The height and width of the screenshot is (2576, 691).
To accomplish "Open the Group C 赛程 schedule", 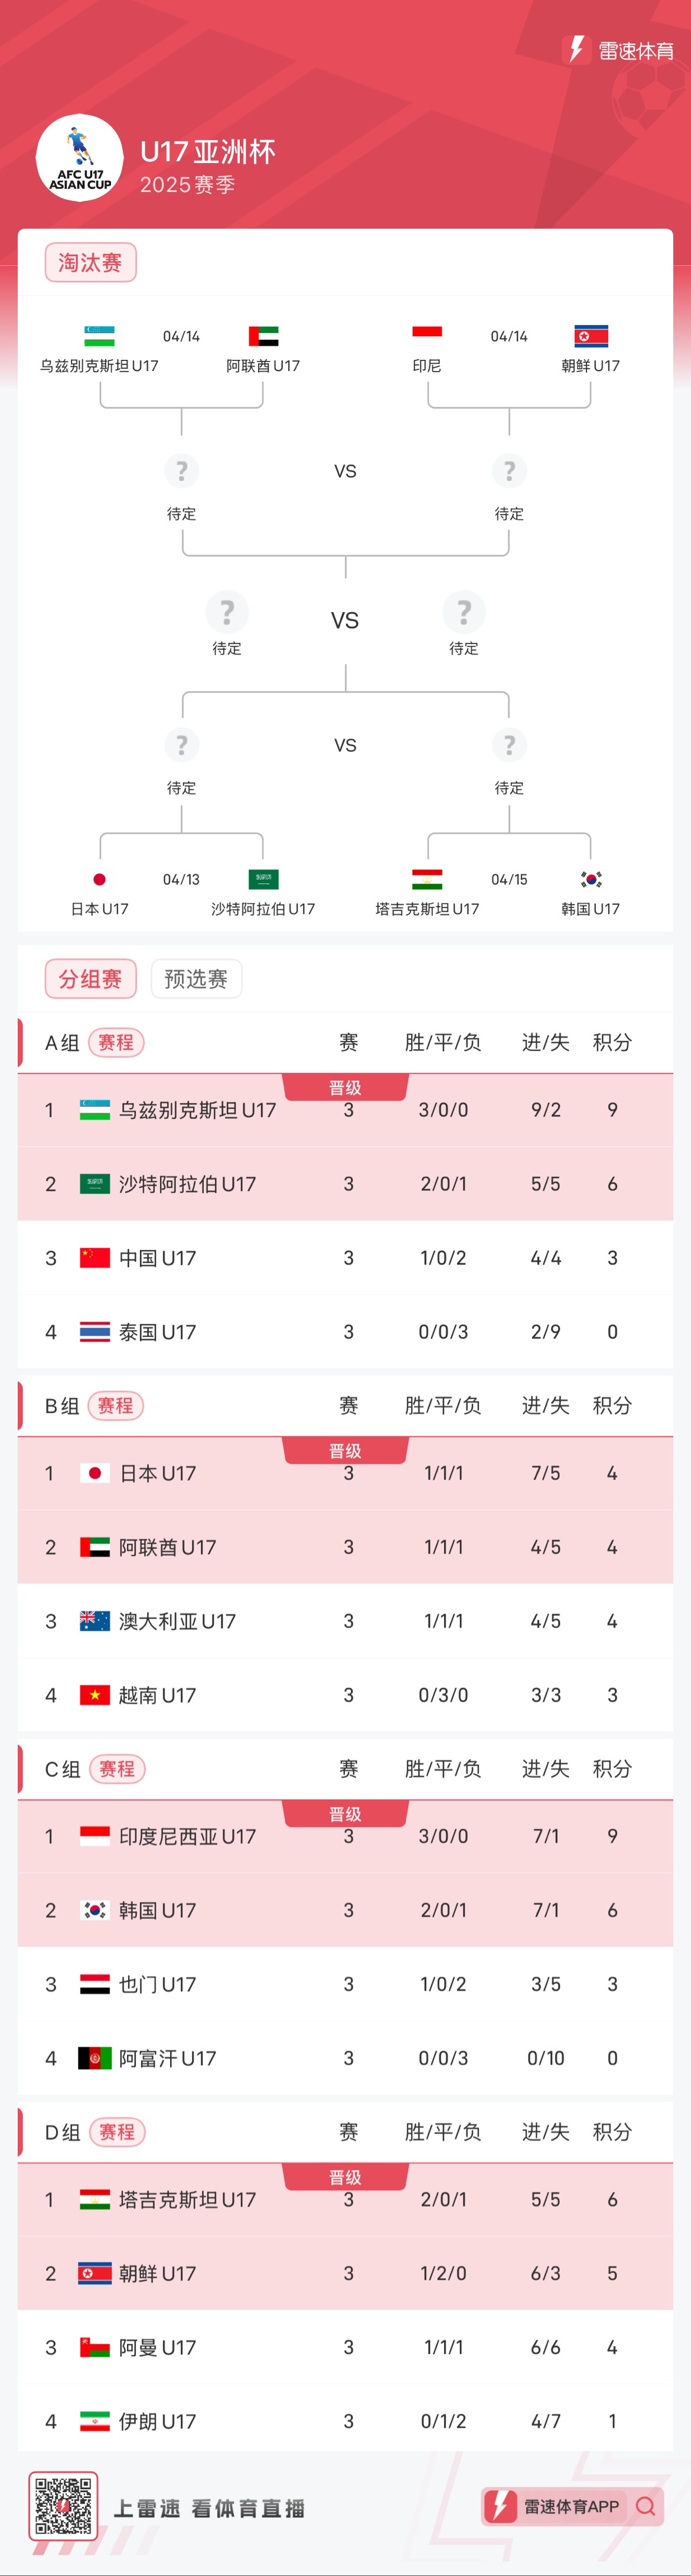I will 117,1769.
